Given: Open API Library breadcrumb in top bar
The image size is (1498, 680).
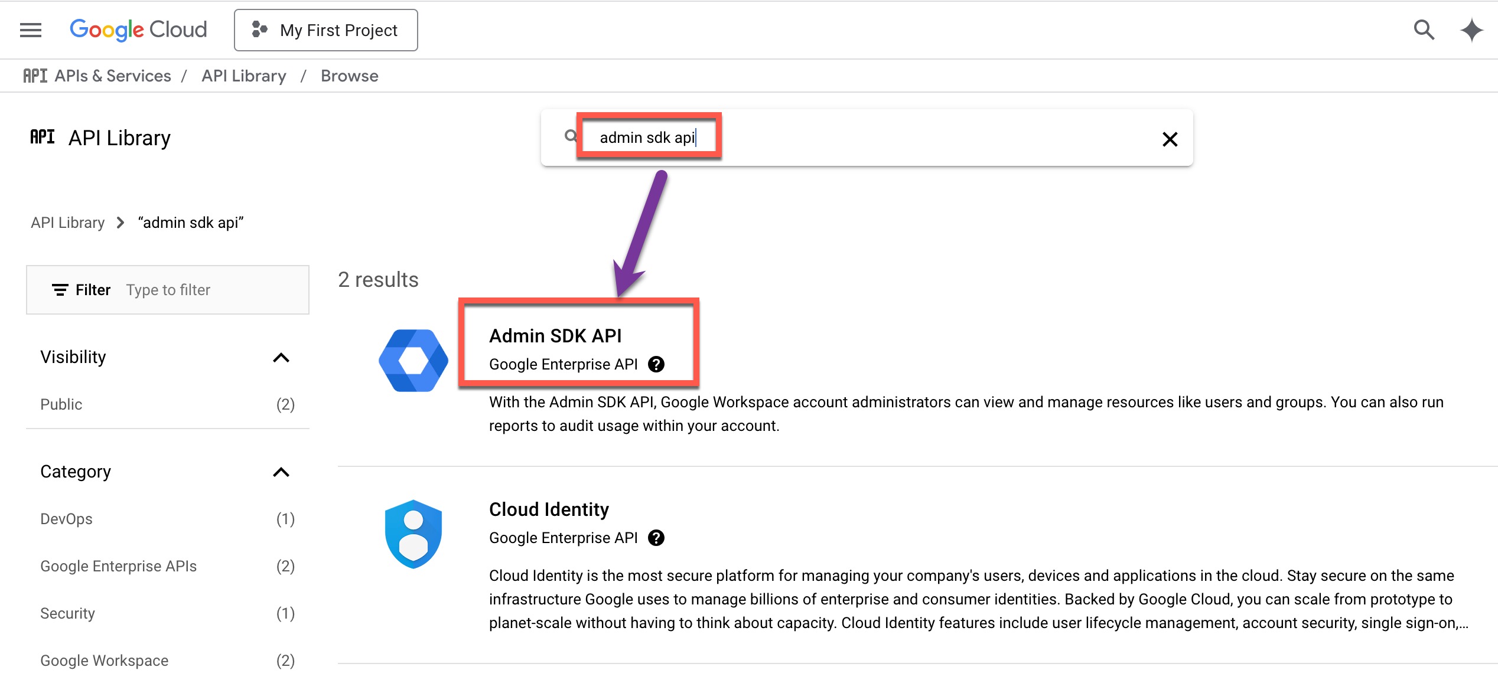Looking at the screenshot, I should coord(243,76).
